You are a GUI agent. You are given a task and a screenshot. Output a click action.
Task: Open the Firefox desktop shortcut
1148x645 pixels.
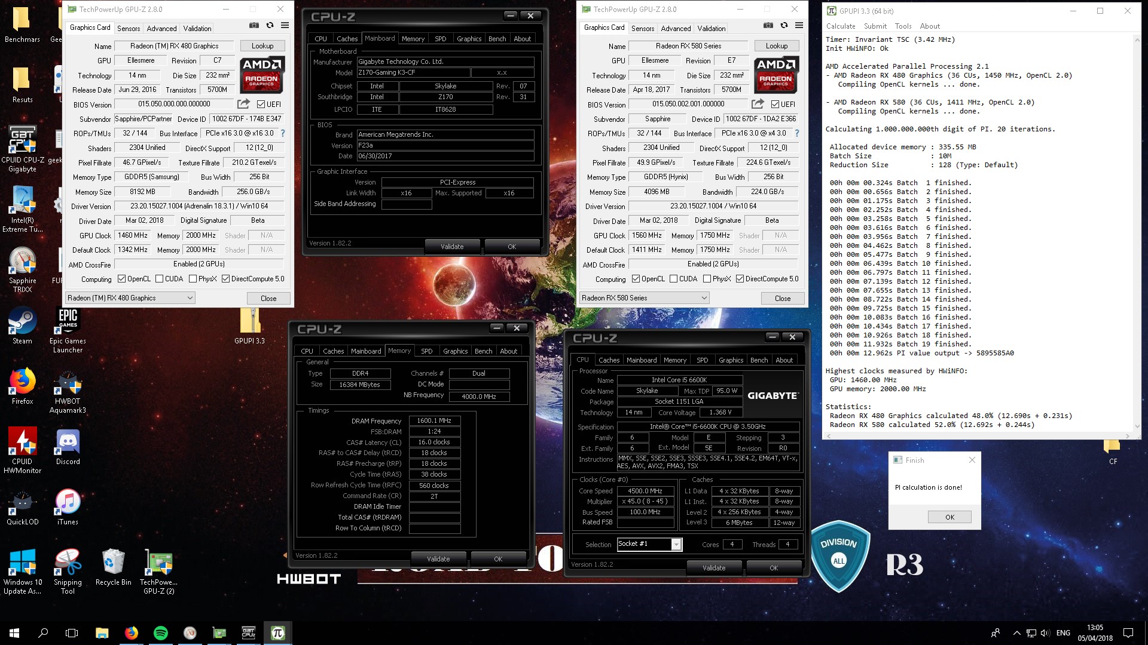(x=23, y=387)
